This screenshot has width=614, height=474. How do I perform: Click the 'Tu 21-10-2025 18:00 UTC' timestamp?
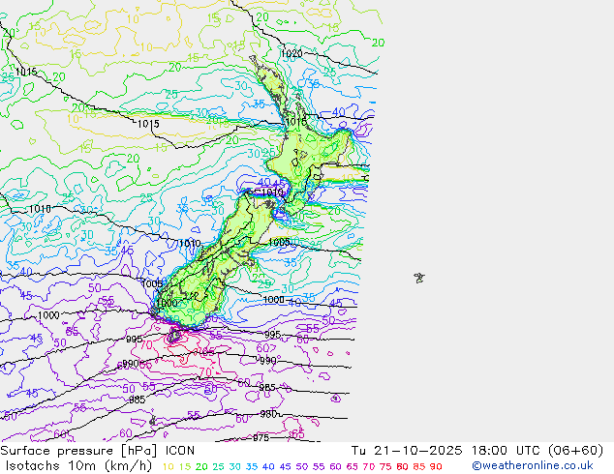click(446, 451)
